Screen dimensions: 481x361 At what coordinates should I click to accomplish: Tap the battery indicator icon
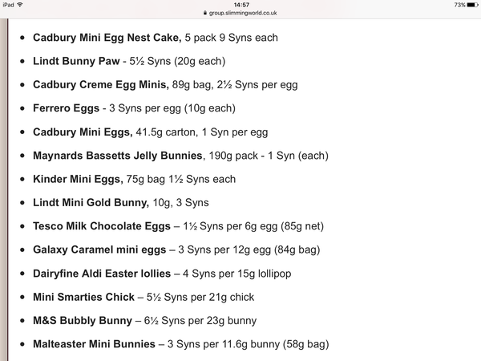(472, 5)
